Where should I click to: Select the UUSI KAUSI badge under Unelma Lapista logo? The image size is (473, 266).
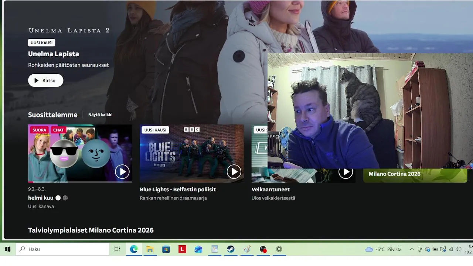(42, 43)
